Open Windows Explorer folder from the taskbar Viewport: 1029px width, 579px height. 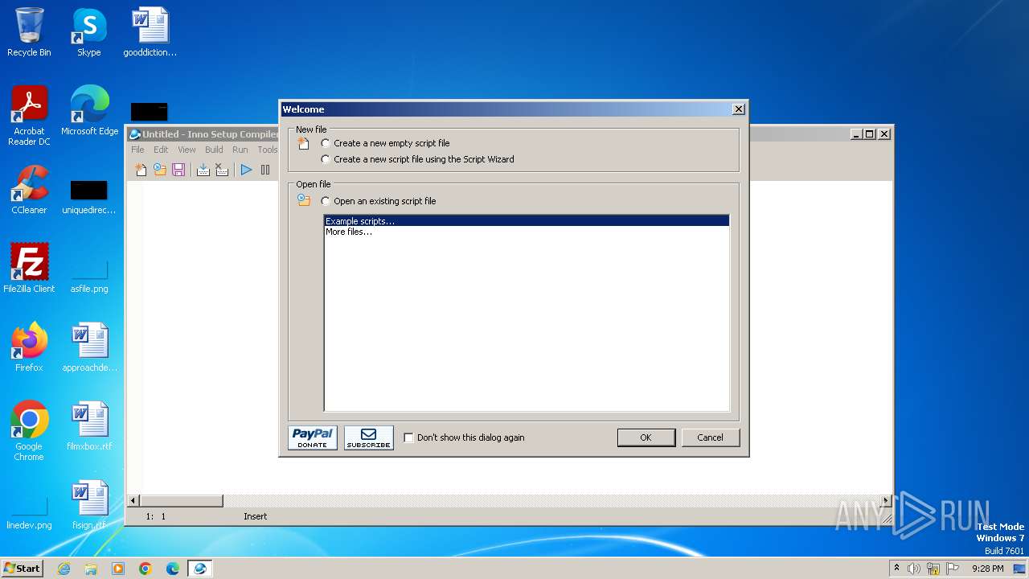pyautogui.click(x=91, y=569)
